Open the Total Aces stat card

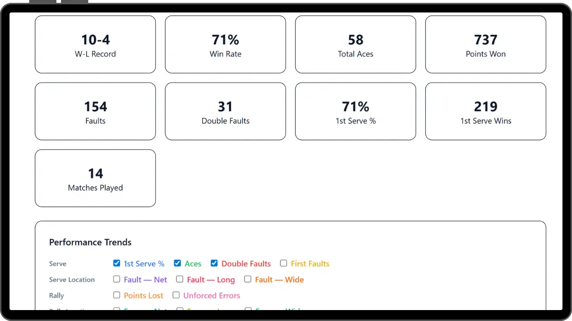355,44
